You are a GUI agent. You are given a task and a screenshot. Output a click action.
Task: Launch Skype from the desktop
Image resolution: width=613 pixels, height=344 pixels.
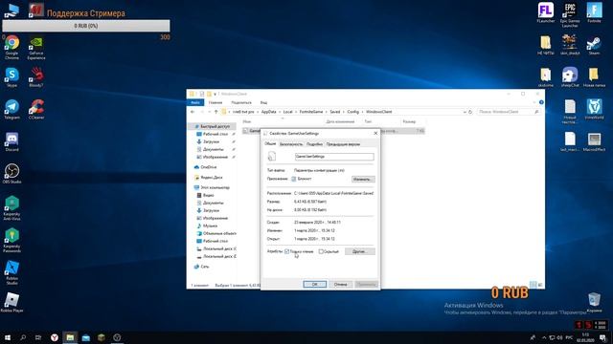[11, 76]
